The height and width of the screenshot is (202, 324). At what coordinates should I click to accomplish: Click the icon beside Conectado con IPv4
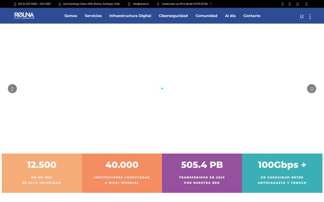[158, 4]
